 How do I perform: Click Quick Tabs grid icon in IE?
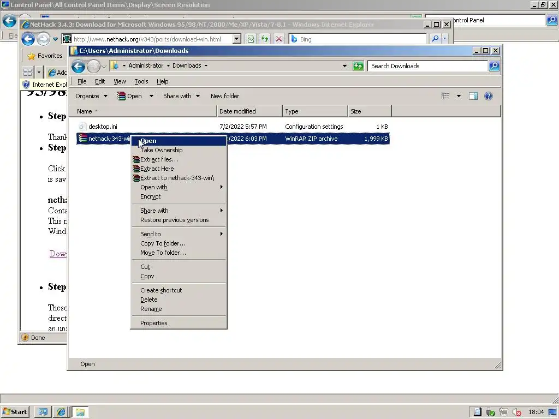27,73
